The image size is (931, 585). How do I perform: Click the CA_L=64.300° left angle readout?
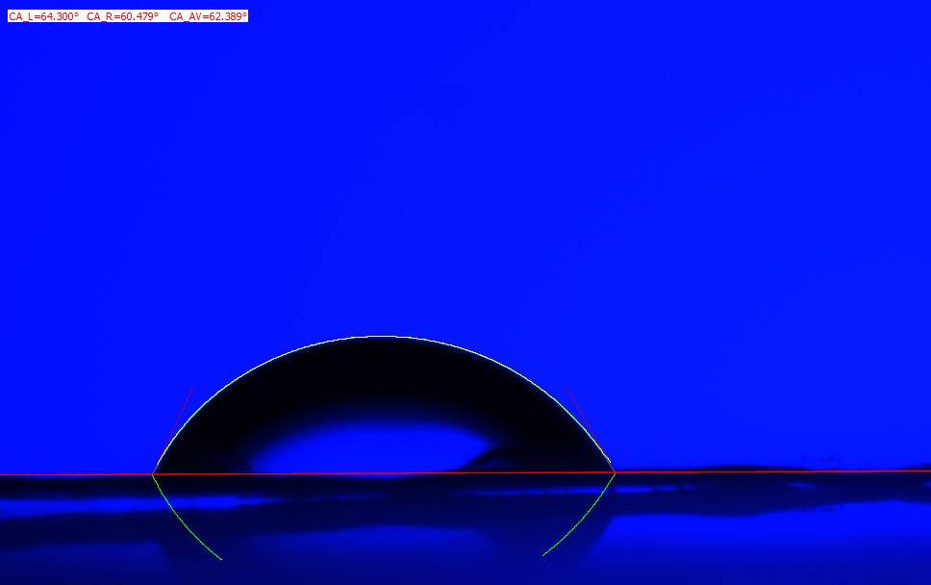pos(44,16)
